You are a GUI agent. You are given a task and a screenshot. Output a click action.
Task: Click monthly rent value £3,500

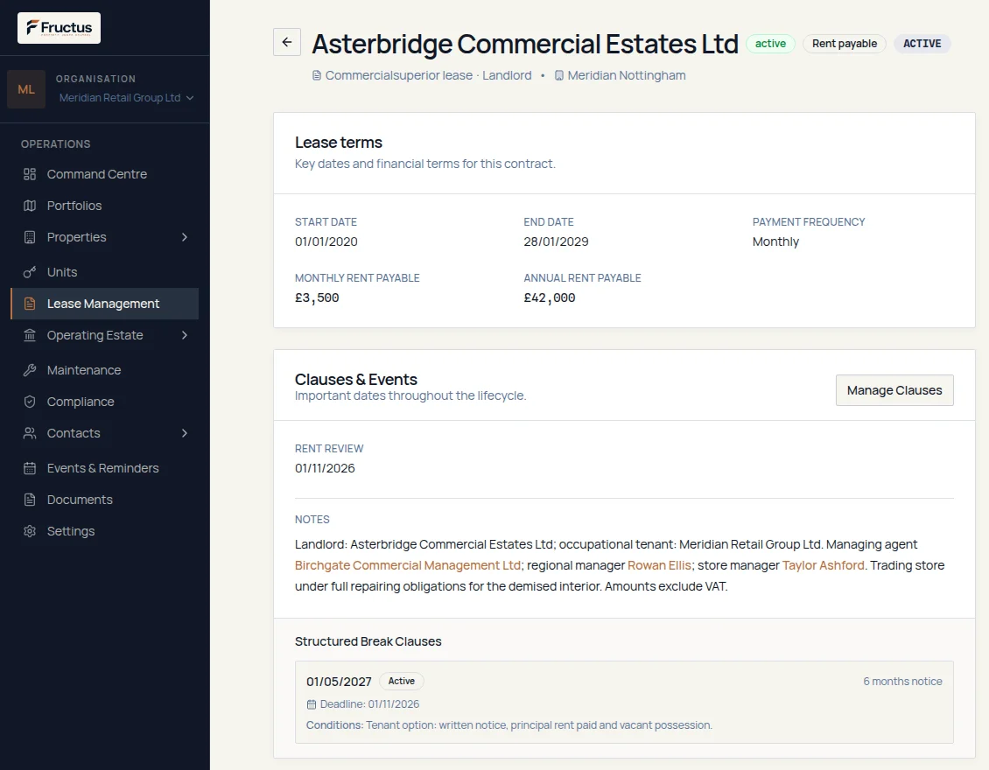317,297
